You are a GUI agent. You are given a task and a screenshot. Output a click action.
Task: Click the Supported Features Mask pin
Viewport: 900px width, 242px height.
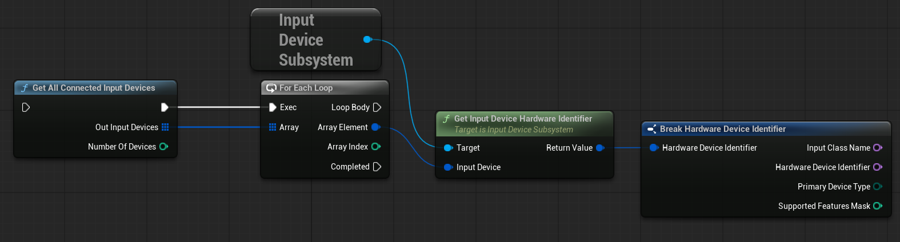tap(877, 206)
